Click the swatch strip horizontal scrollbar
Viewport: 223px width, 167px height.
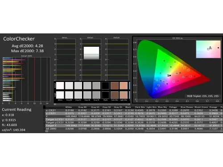click(x=92, y=104)
